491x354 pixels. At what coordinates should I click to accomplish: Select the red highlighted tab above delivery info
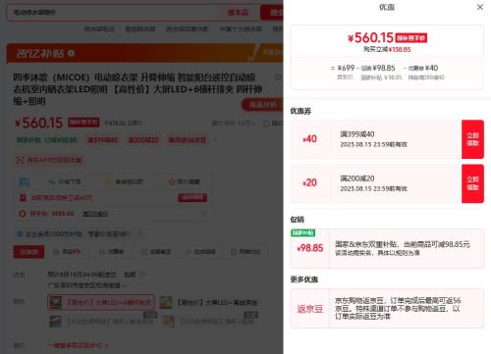point(28,252)
